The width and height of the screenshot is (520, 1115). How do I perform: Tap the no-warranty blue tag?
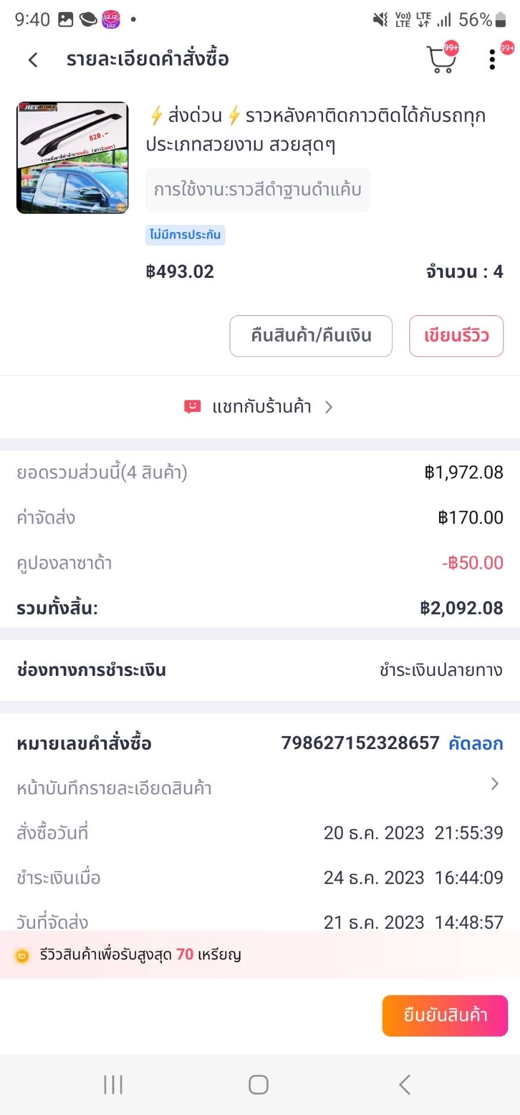pos(185,235)
